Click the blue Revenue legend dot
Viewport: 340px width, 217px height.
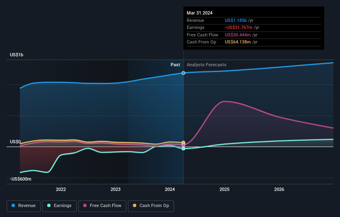coord(13,205)
